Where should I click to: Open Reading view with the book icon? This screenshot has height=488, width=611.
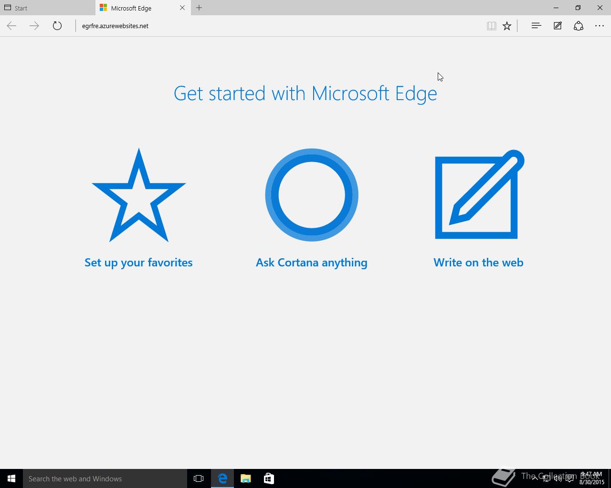pos(491,26)
